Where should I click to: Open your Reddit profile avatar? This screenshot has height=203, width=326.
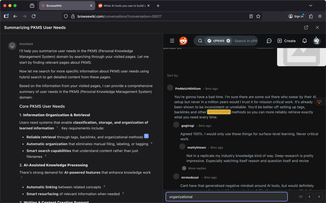[316, 41]
